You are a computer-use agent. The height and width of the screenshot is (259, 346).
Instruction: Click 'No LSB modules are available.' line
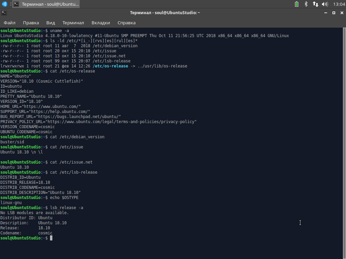(x=34, y=213)
